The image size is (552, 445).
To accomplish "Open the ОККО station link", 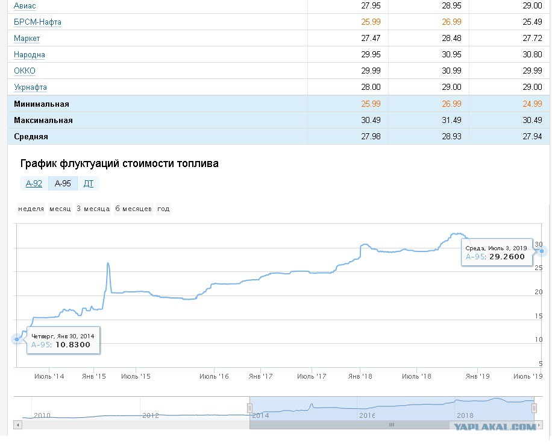I will coord(25,71).
